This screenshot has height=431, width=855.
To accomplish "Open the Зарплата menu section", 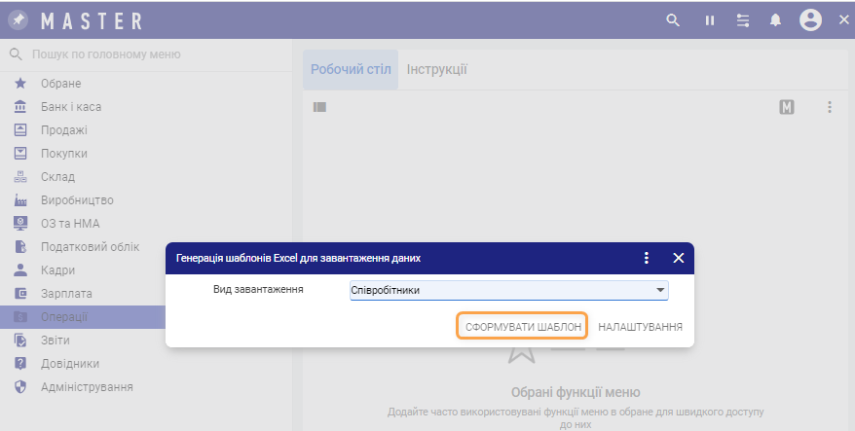I will [67, 294].
